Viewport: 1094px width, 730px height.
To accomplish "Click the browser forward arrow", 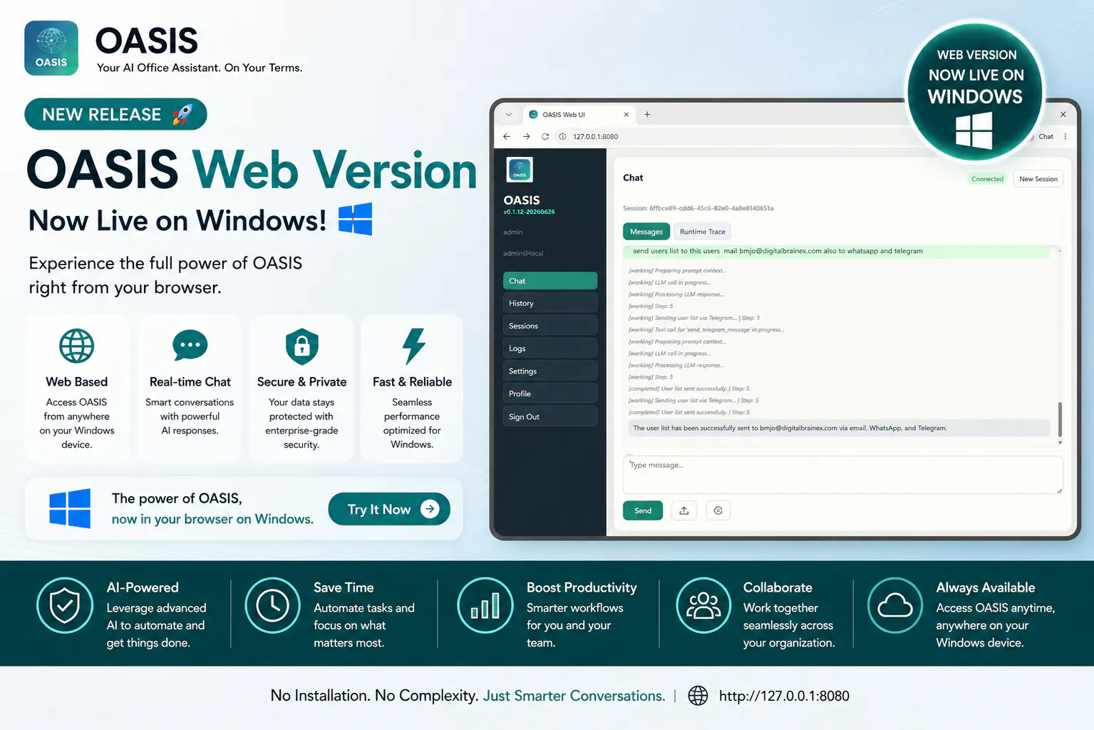I will pyautogui.click(x=526, y=136).
